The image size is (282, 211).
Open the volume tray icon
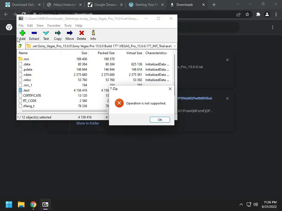tap(256, 204)
